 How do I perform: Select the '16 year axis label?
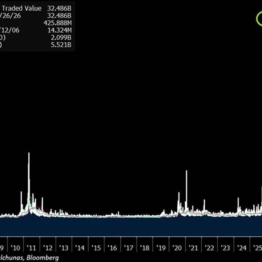112,248
